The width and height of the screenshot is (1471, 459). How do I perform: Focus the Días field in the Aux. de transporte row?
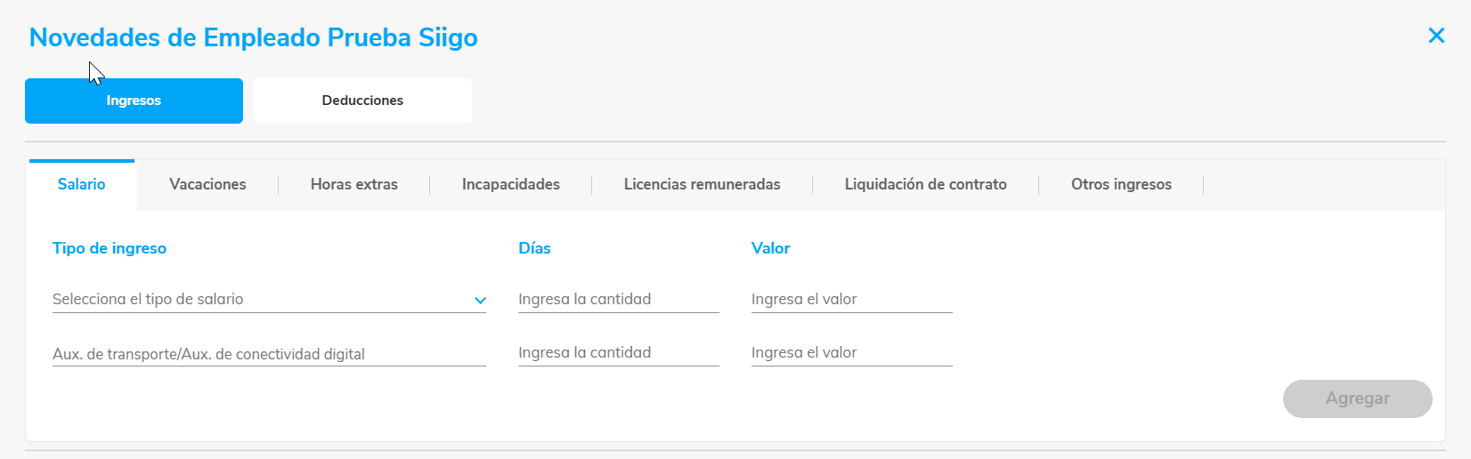618,353
